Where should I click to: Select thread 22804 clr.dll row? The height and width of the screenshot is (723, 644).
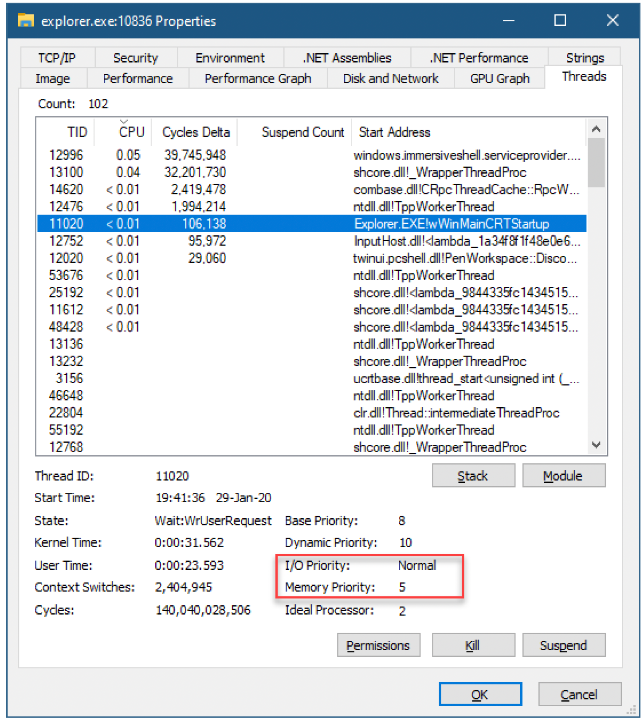tap(312, 413)
